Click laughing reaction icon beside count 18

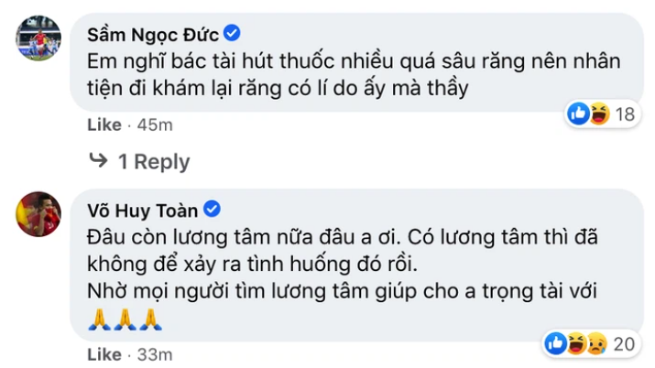point(598,114)
